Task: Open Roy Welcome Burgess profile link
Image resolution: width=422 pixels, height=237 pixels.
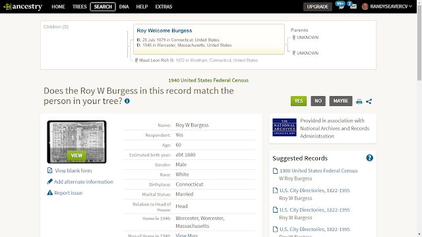Action: coord(164,31)
